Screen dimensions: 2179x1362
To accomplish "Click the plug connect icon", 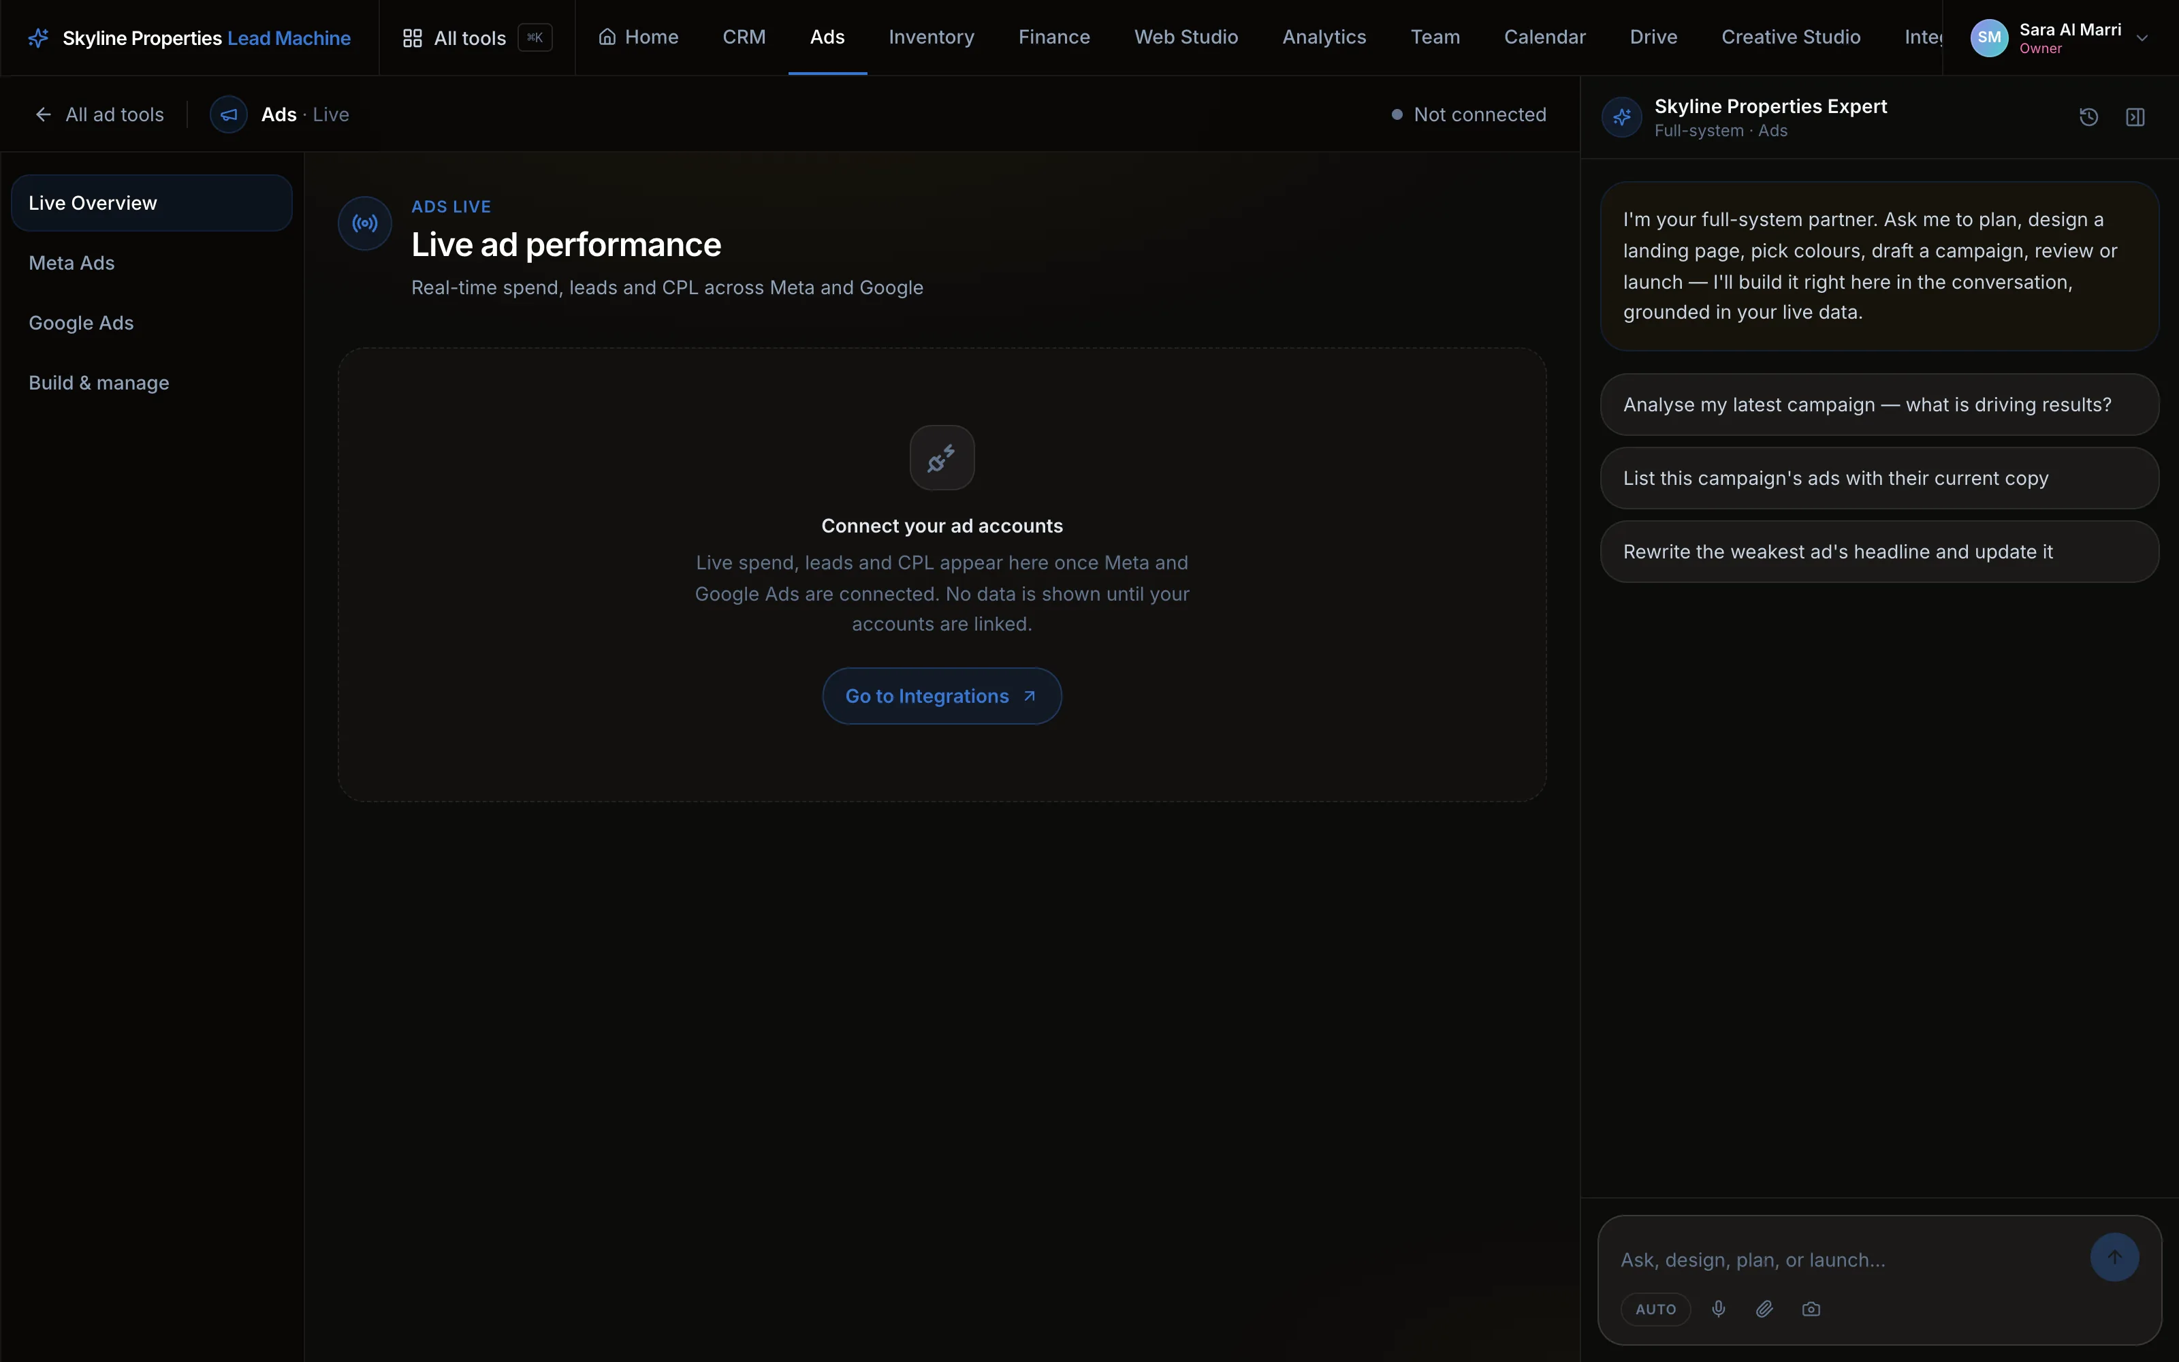I will coord(942,458).
